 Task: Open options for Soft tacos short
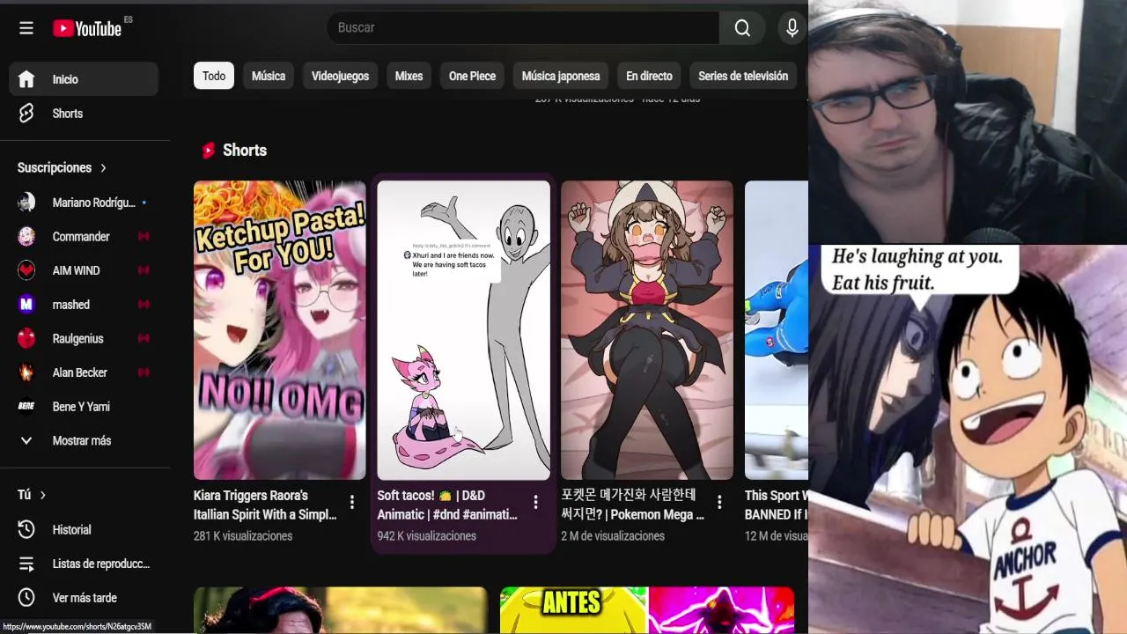[535, 502]
